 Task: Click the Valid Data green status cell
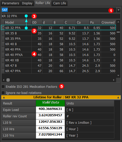[x=50, y=103]
